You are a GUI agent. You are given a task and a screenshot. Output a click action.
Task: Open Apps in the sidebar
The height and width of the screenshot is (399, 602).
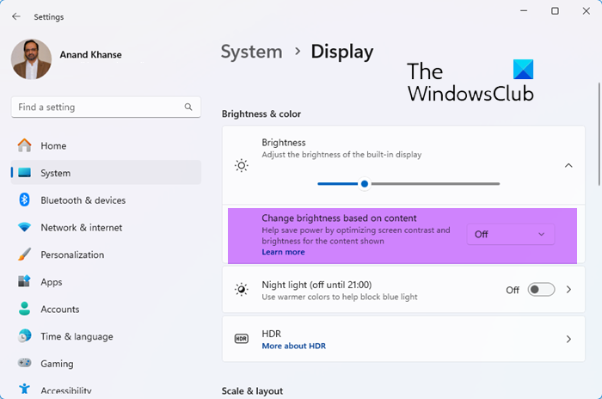point(52,282)
